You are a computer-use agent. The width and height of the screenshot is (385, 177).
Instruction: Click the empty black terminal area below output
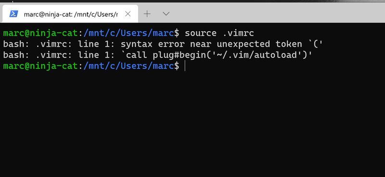(192, 123)
